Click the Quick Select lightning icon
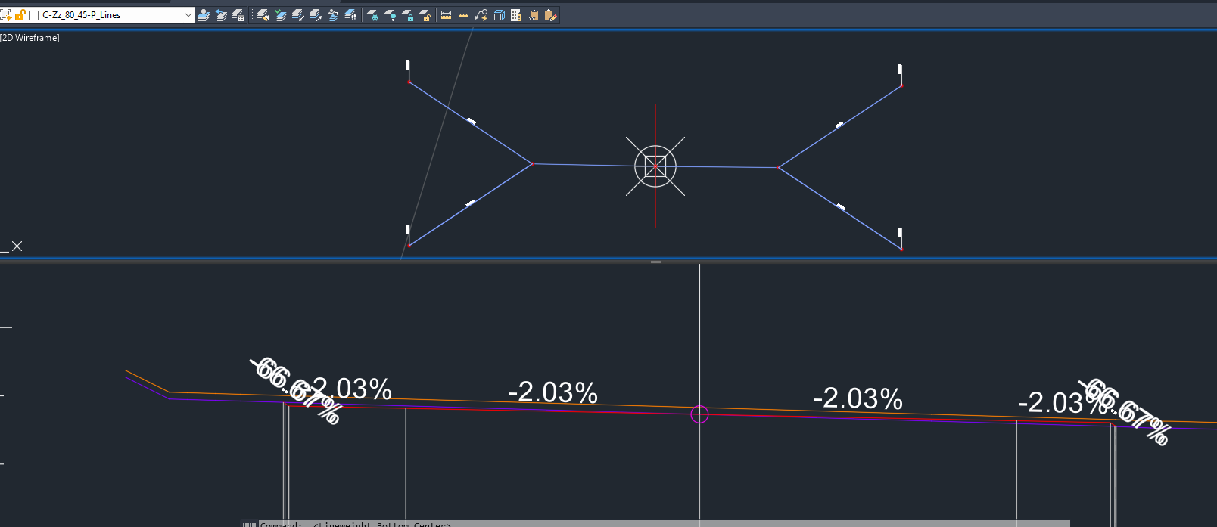 tap(481, 15)
